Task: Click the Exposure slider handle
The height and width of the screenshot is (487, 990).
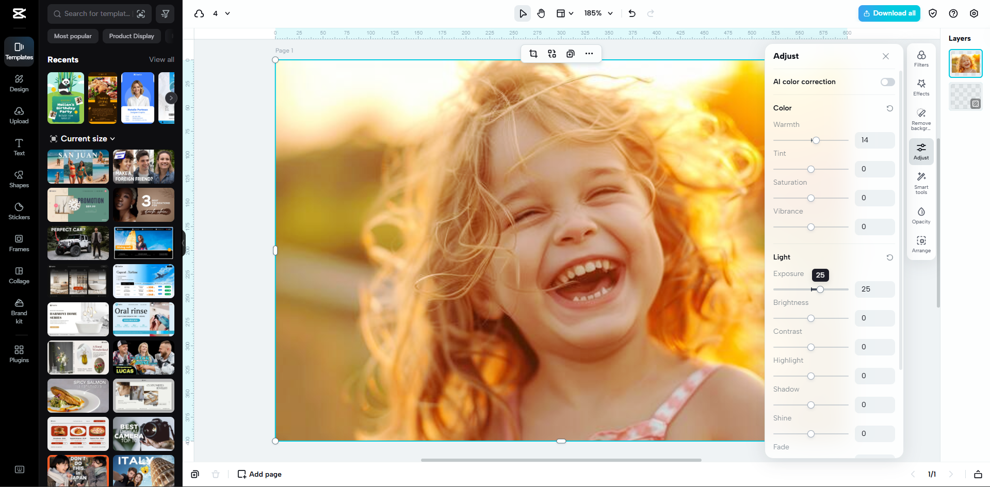Action: click(820, 289)
